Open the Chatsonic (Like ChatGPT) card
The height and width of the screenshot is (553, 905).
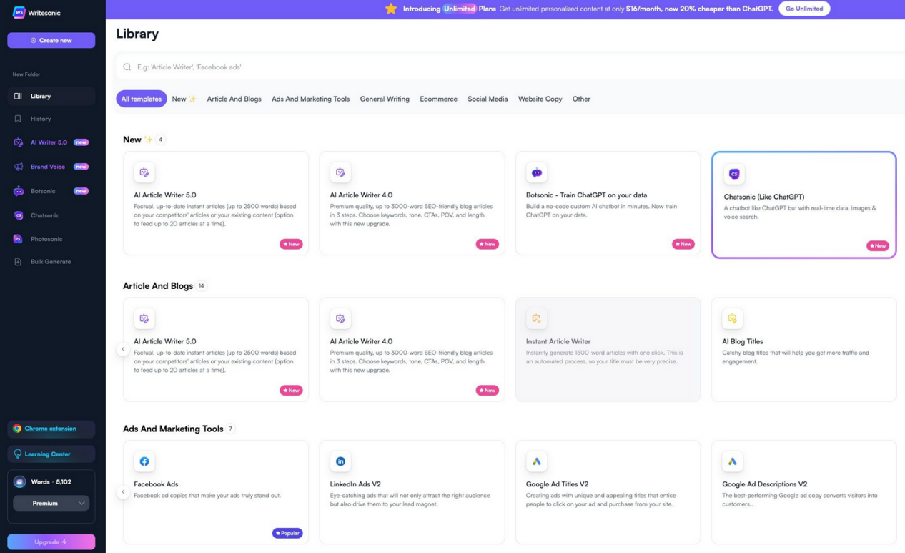pyautogui.click(x=804, y=205)
